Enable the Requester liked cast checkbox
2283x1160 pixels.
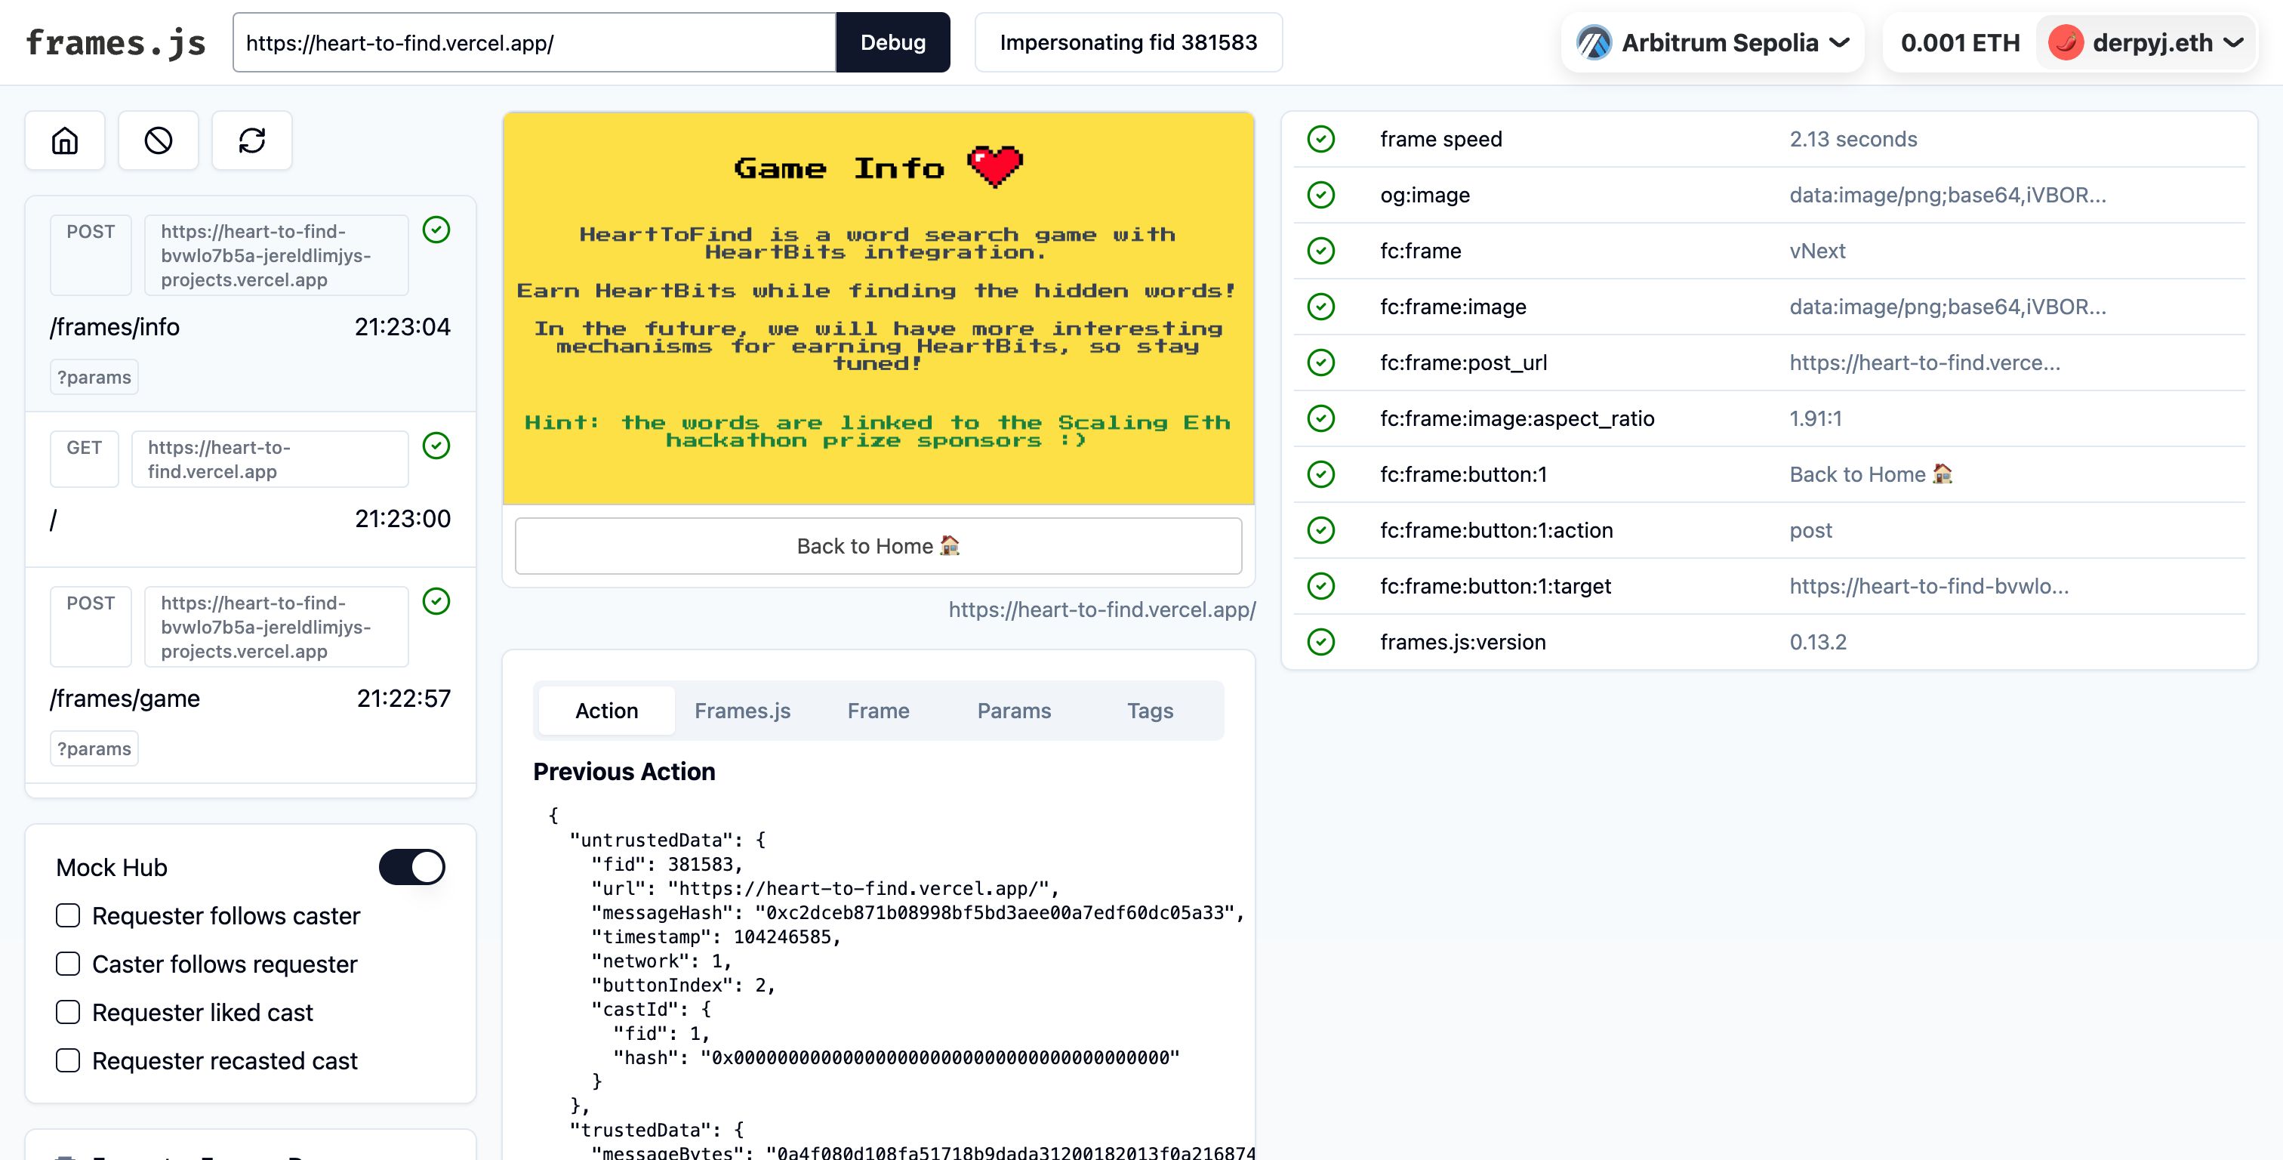click(68, 1010)
